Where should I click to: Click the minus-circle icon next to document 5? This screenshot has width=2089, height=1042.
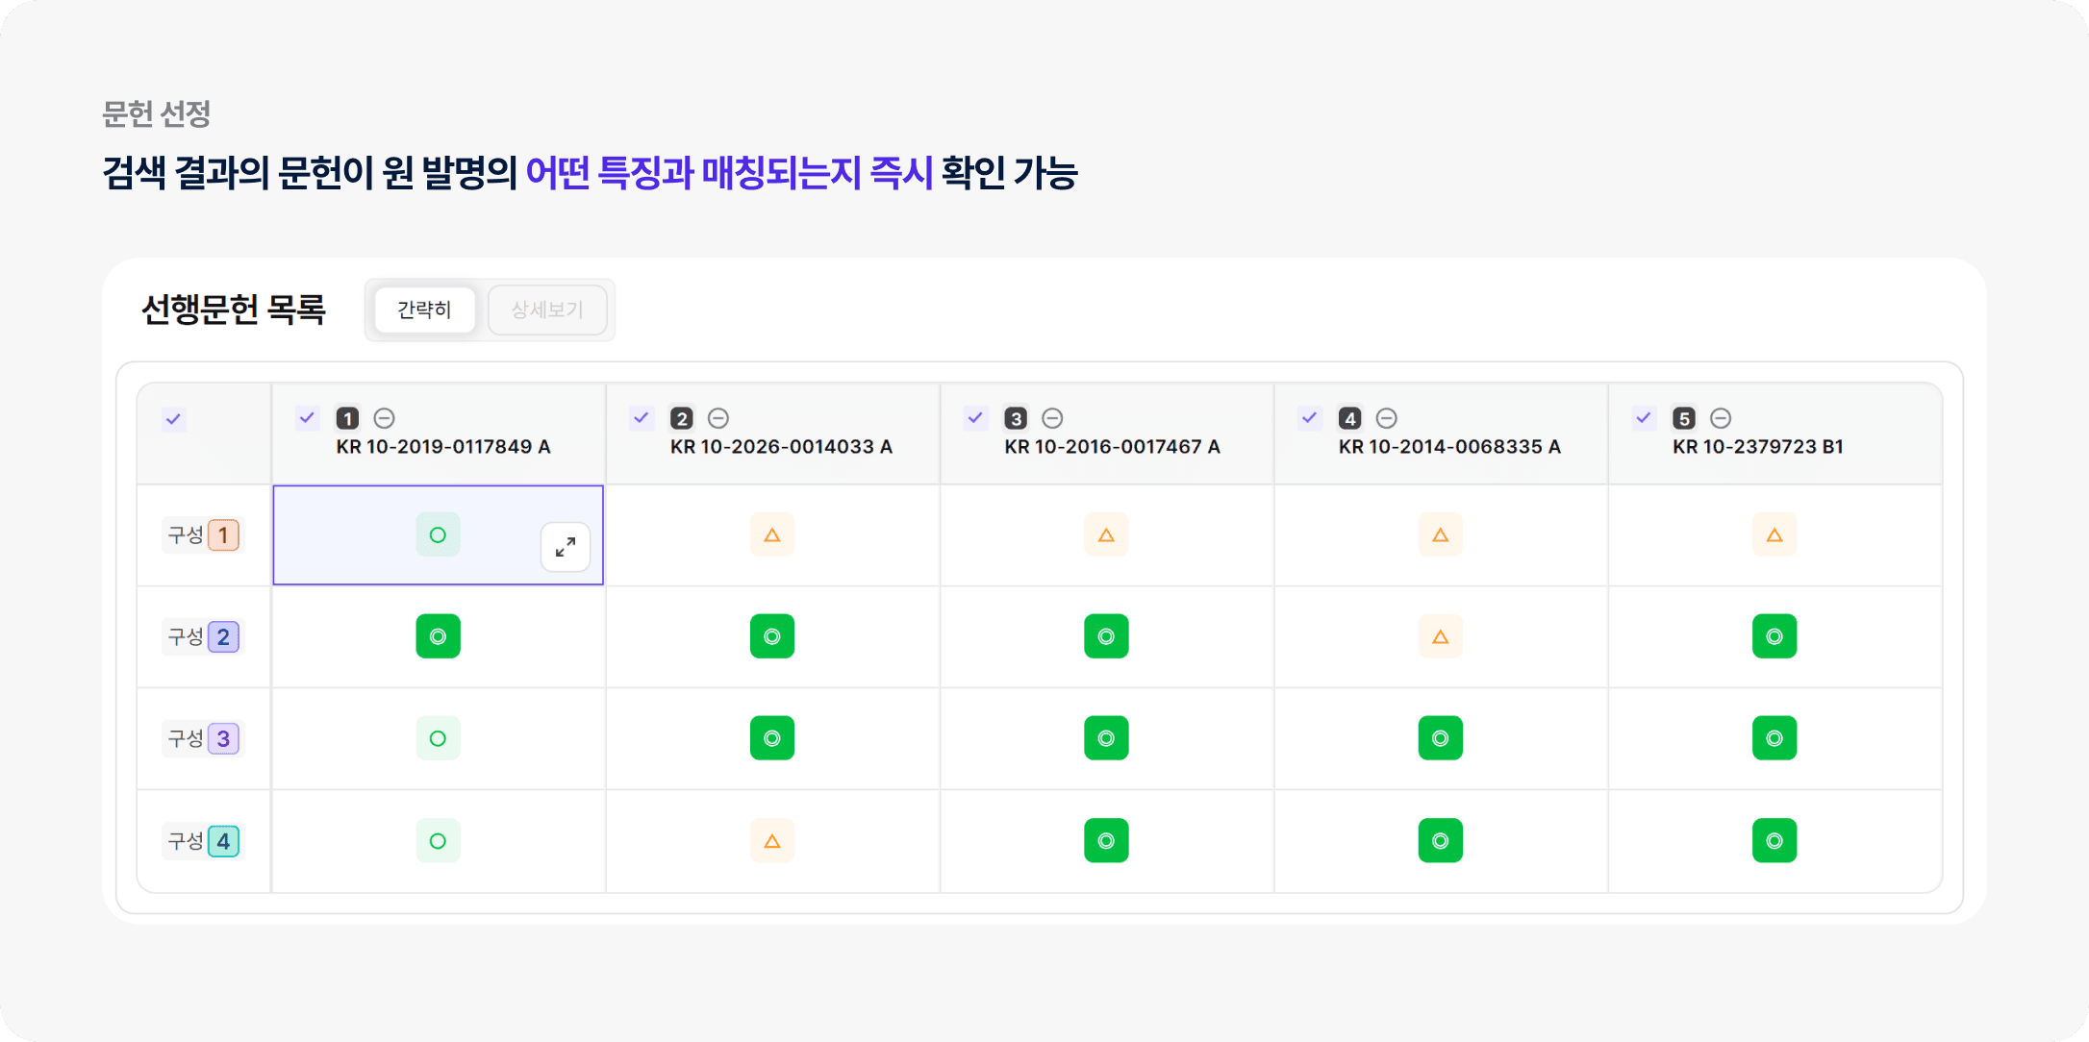coord(1721,418)
